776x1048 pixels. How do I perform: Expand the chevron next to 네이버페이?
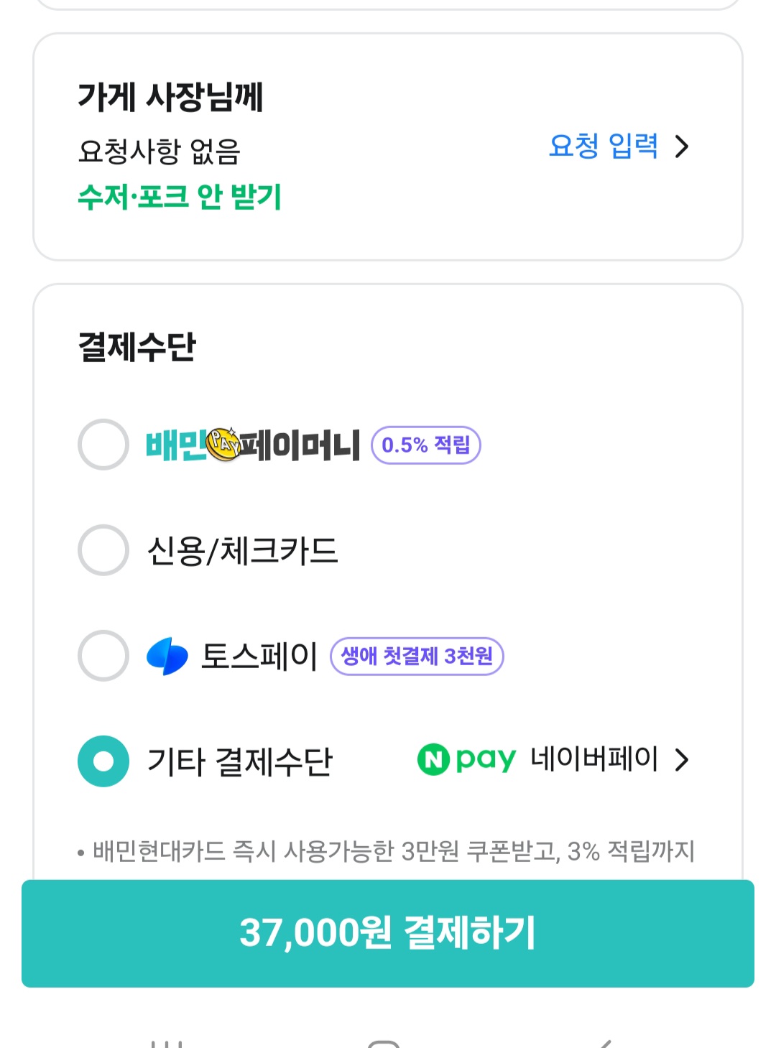tap(682, 759)
